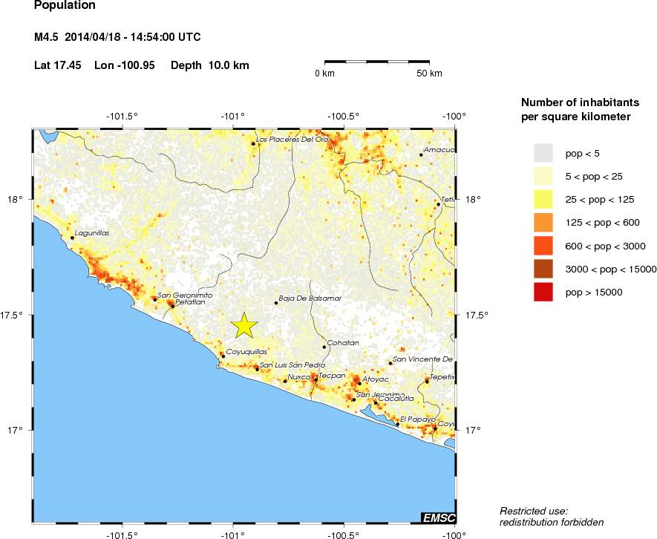Select the '5 < pop < 25' legend swatch

click(543, 176)
